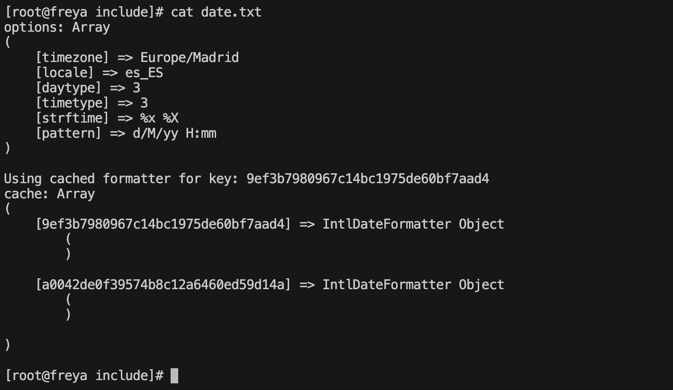The height and width of the screenshot is (390, 673).
Task: Click the 'options: Array' line
Action: click(x=57, y=27)
